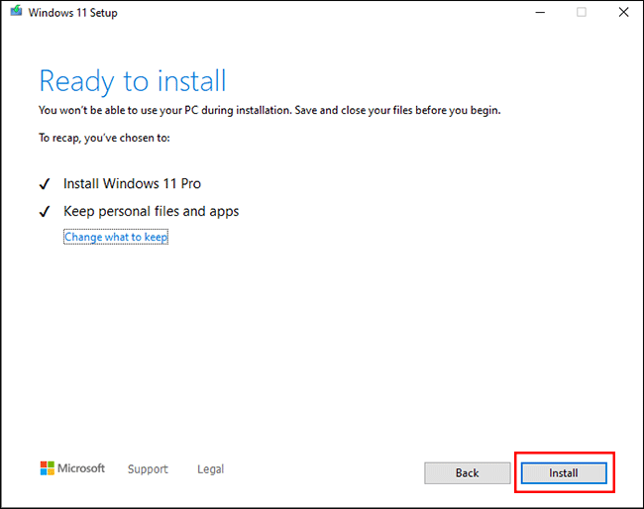
Task: Click the Install button
Action: [x=564, y=473]
